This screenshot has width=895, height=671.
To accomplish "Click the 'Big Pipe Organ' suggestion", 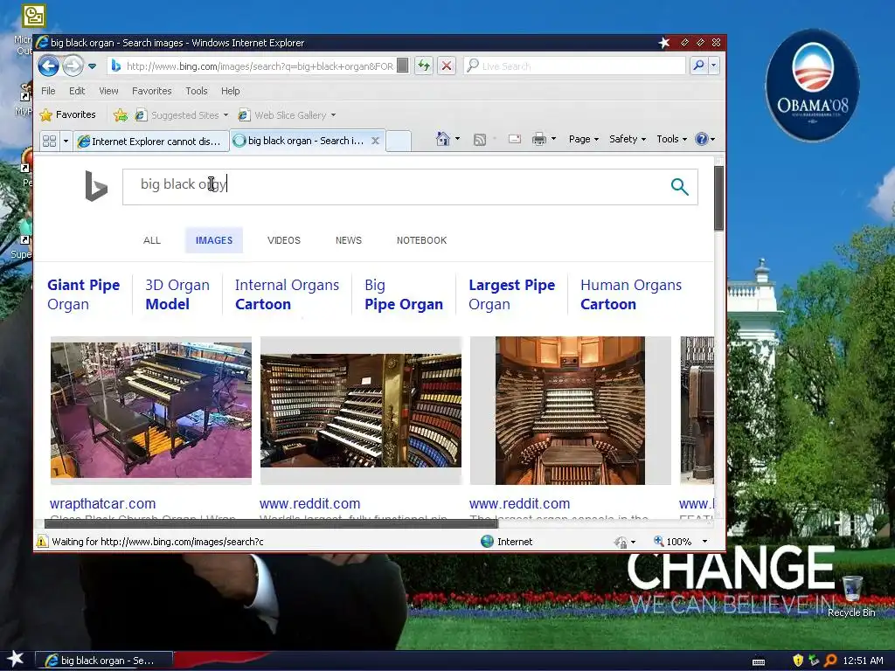I will (404, 294).
